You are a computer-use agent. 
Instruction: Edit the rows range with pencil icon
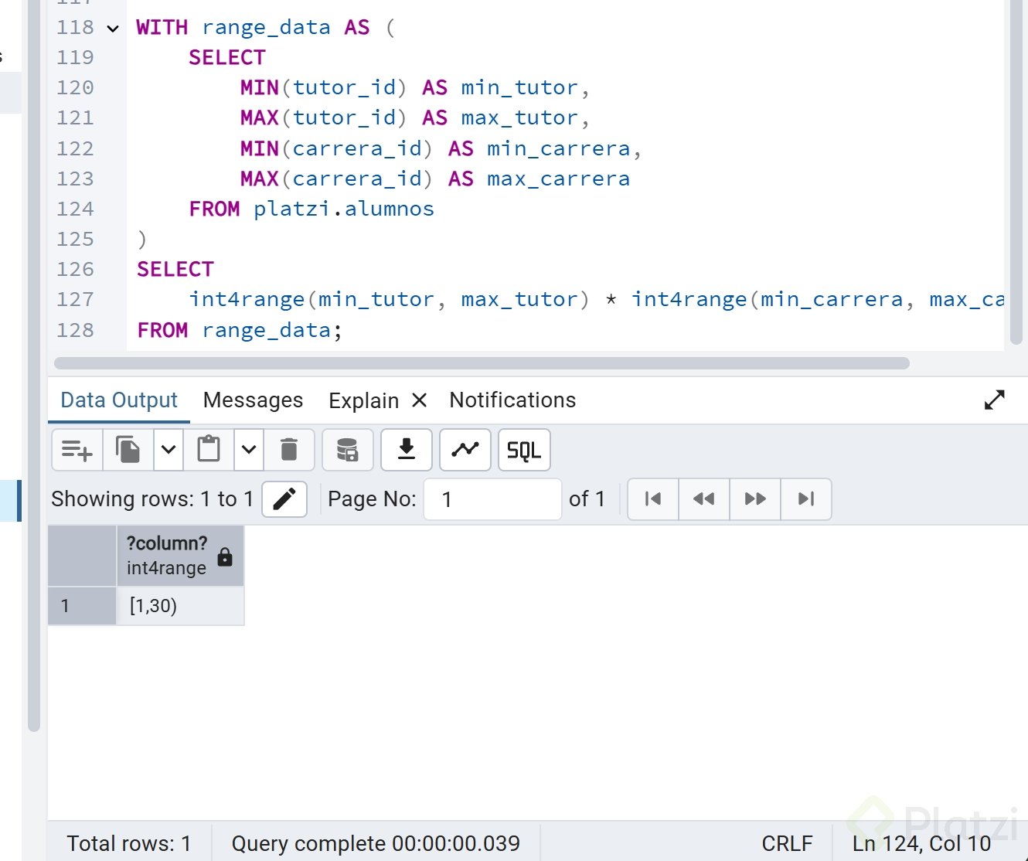[x=284, y=499]
